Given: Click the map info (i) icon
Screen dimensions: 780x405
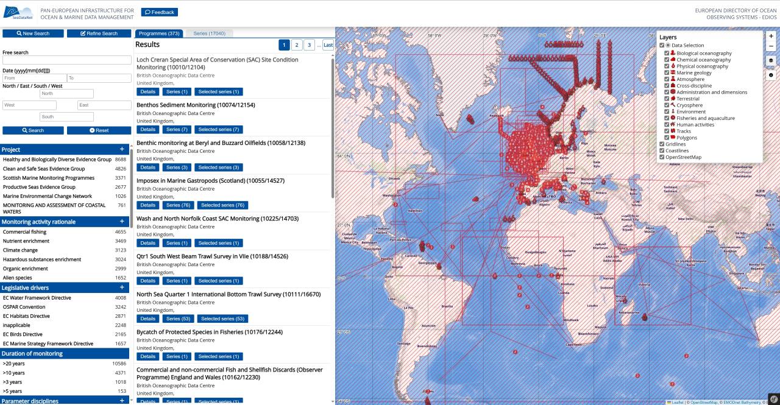Looking at the screenshot, I should 771,74.
